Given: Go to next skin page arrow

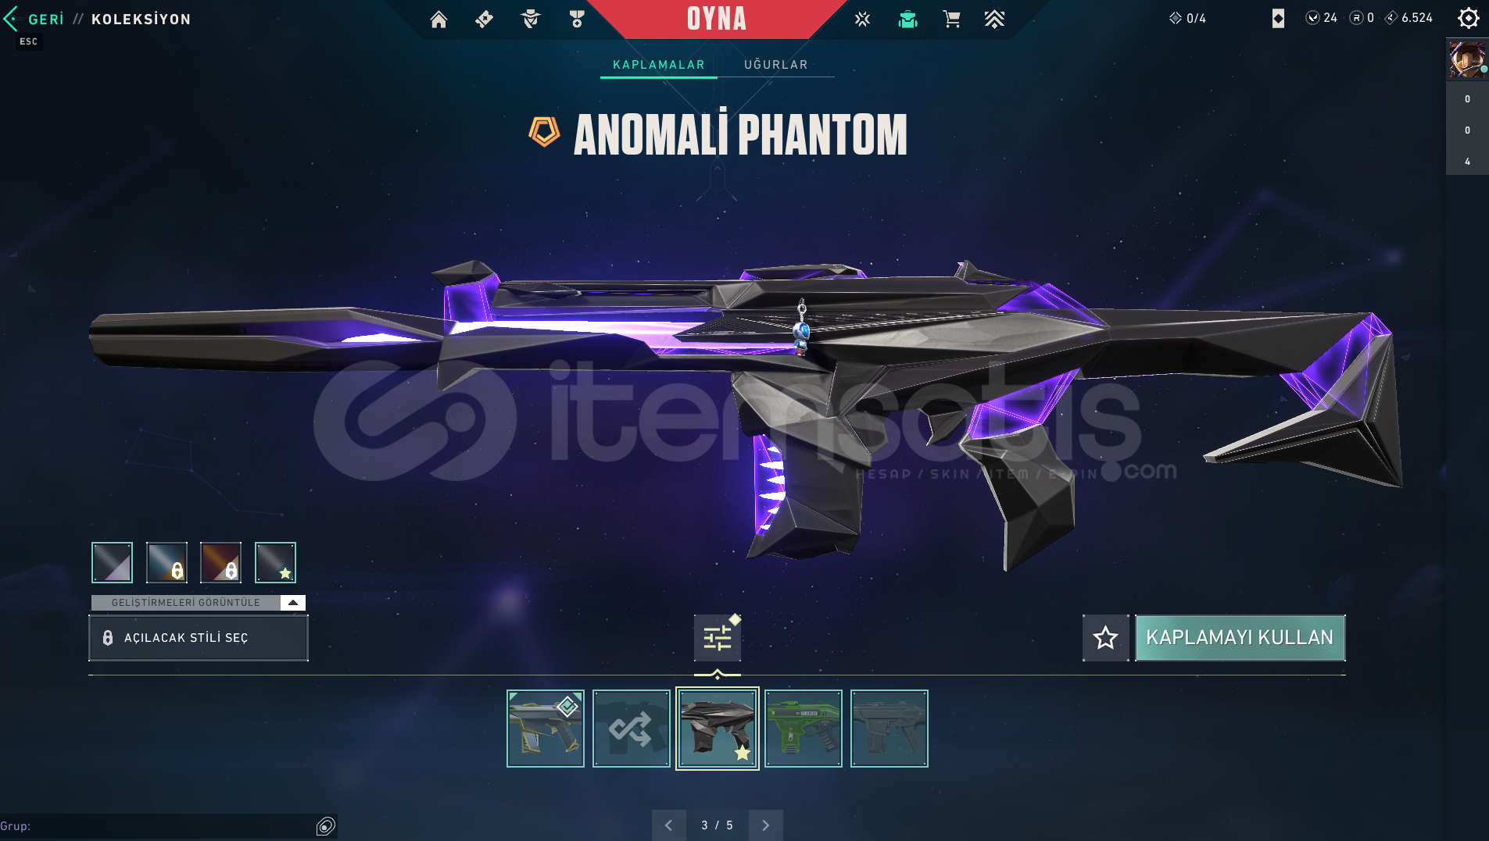Looking at the screenshot, I should (x=765, y=825).
